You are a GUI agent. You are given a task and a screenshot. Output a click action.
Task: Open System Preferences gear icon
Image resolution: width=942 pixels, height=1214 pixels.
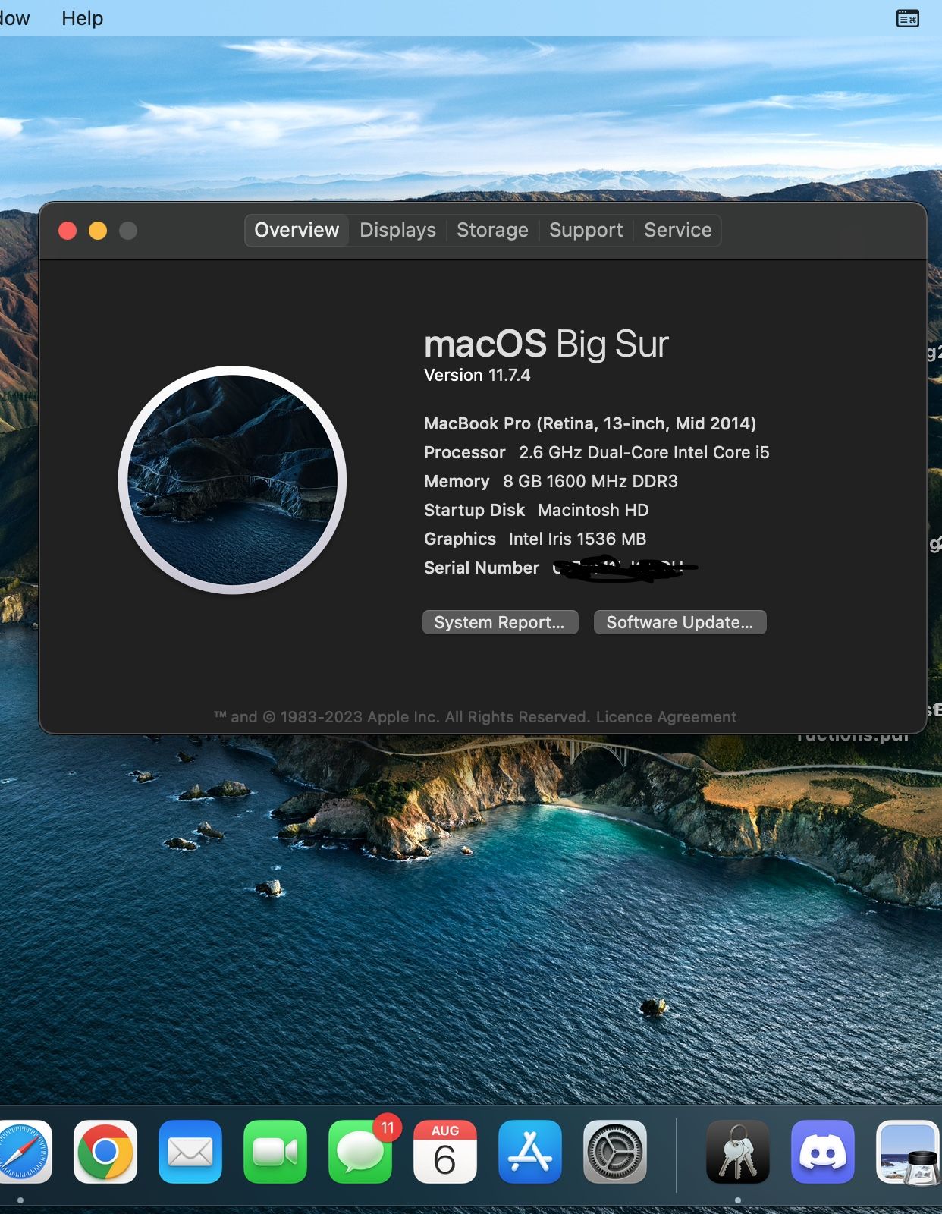(615, 1152)
